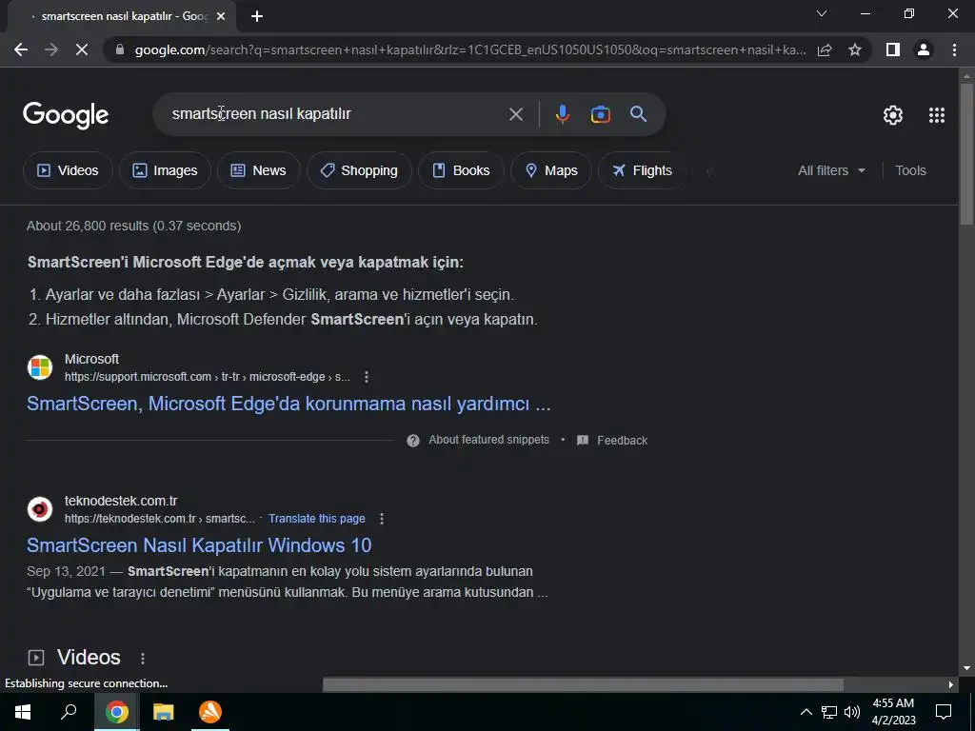Switch to Flights results
Viewport: 975px width, 731px height.
(x=642, y=170)
